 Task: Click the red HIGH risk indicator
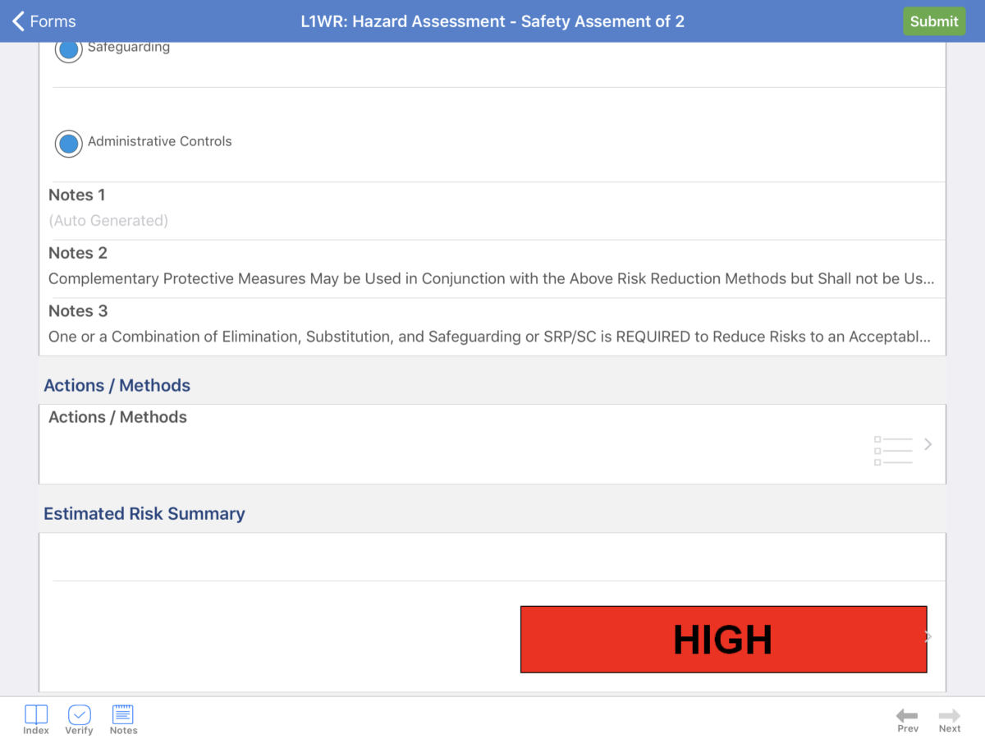click(723, 640)
